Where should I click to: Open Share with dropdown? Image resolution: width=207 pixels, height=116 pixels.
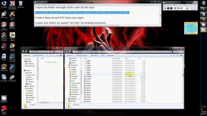click(94, 55)
